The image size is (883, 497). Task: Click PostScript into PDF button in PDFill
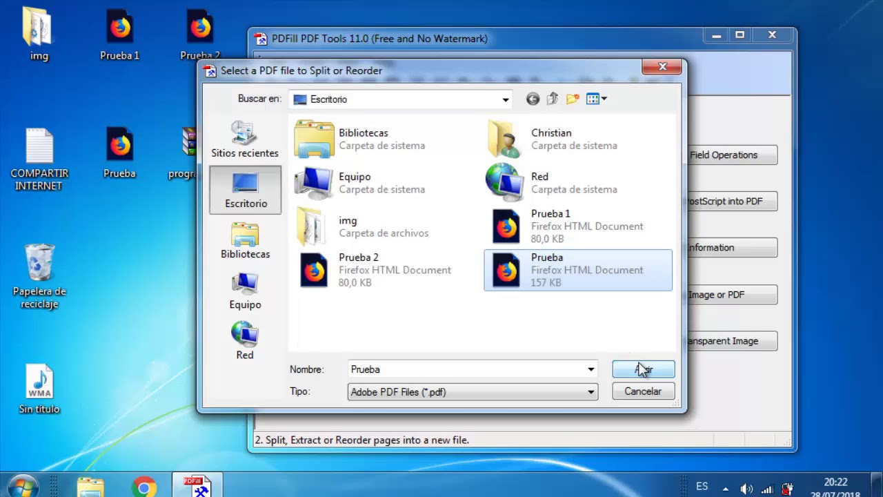tap(733, 202)
